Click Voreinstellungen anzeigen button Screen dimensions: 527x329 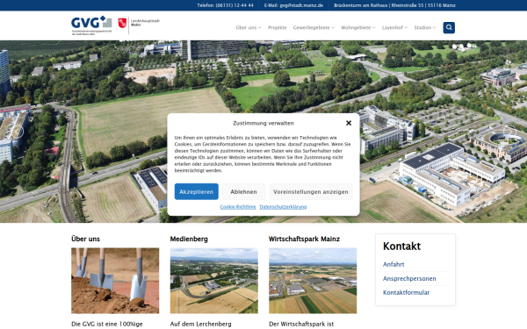tap(311, 191)
